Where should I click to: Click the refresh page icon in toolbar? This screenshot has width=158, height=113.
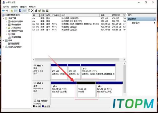tap(29, 11)
